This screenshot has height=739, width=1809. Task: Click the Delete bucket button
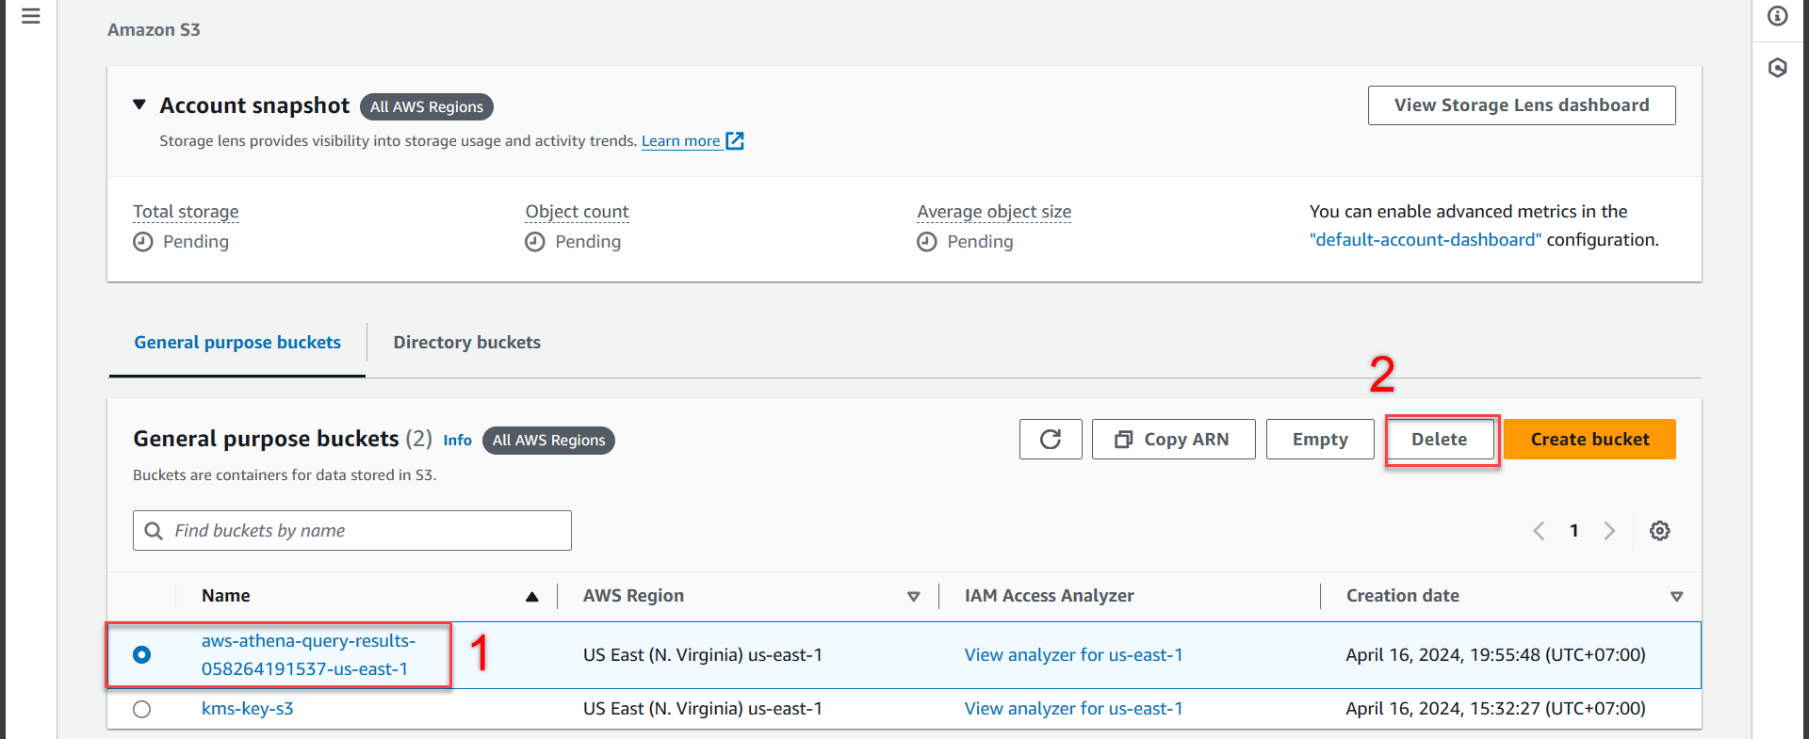[x=1440, y=440]
